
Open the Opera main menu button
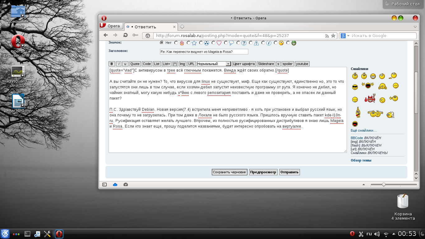(111, 26)
